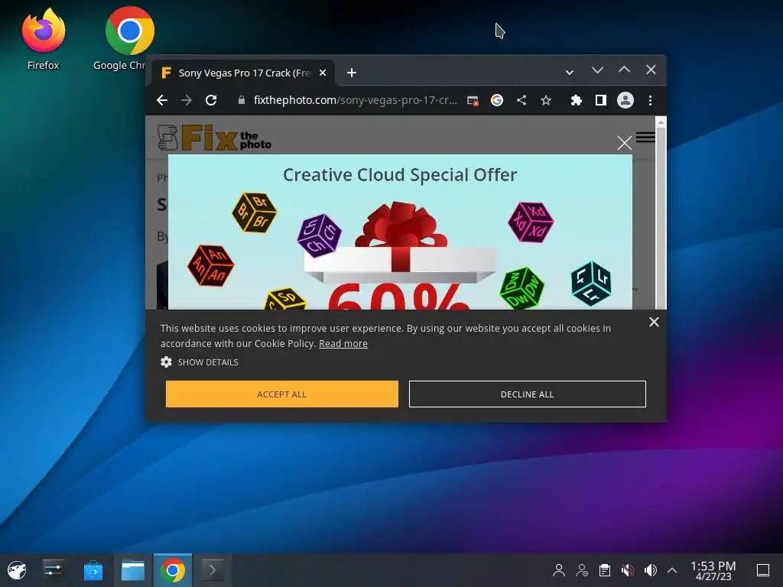Click the show desktop button
783x587 pixels.
[x=763, y=570]
